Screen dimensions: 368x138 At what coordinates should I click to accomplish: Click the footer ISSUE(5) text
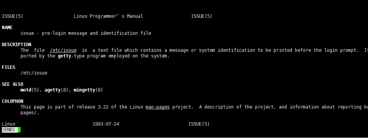pyautogui.click(x=199, y=124)
